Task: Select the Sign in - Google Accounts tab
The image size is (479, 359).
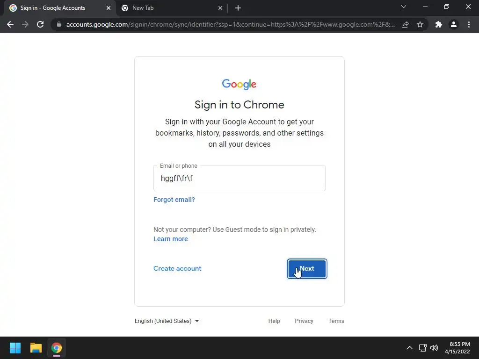Action: click(60, 8)
